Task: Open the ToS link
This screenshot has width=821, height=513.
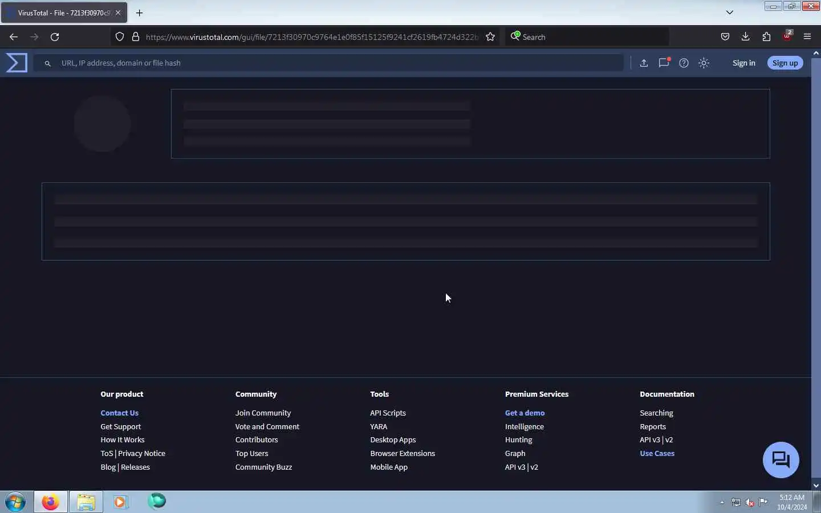Action: [x=107, y=454]
